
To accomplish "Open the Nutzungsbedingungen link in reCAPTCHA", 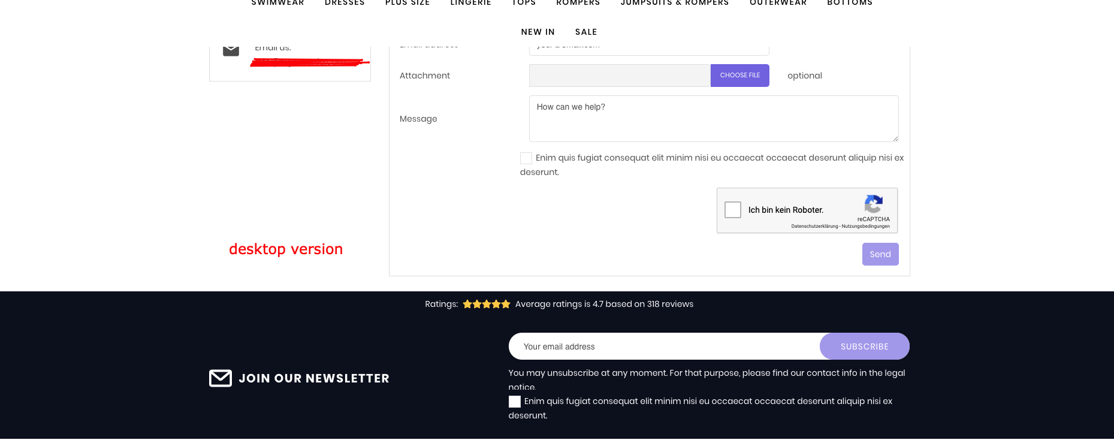I will coord(865,227).
